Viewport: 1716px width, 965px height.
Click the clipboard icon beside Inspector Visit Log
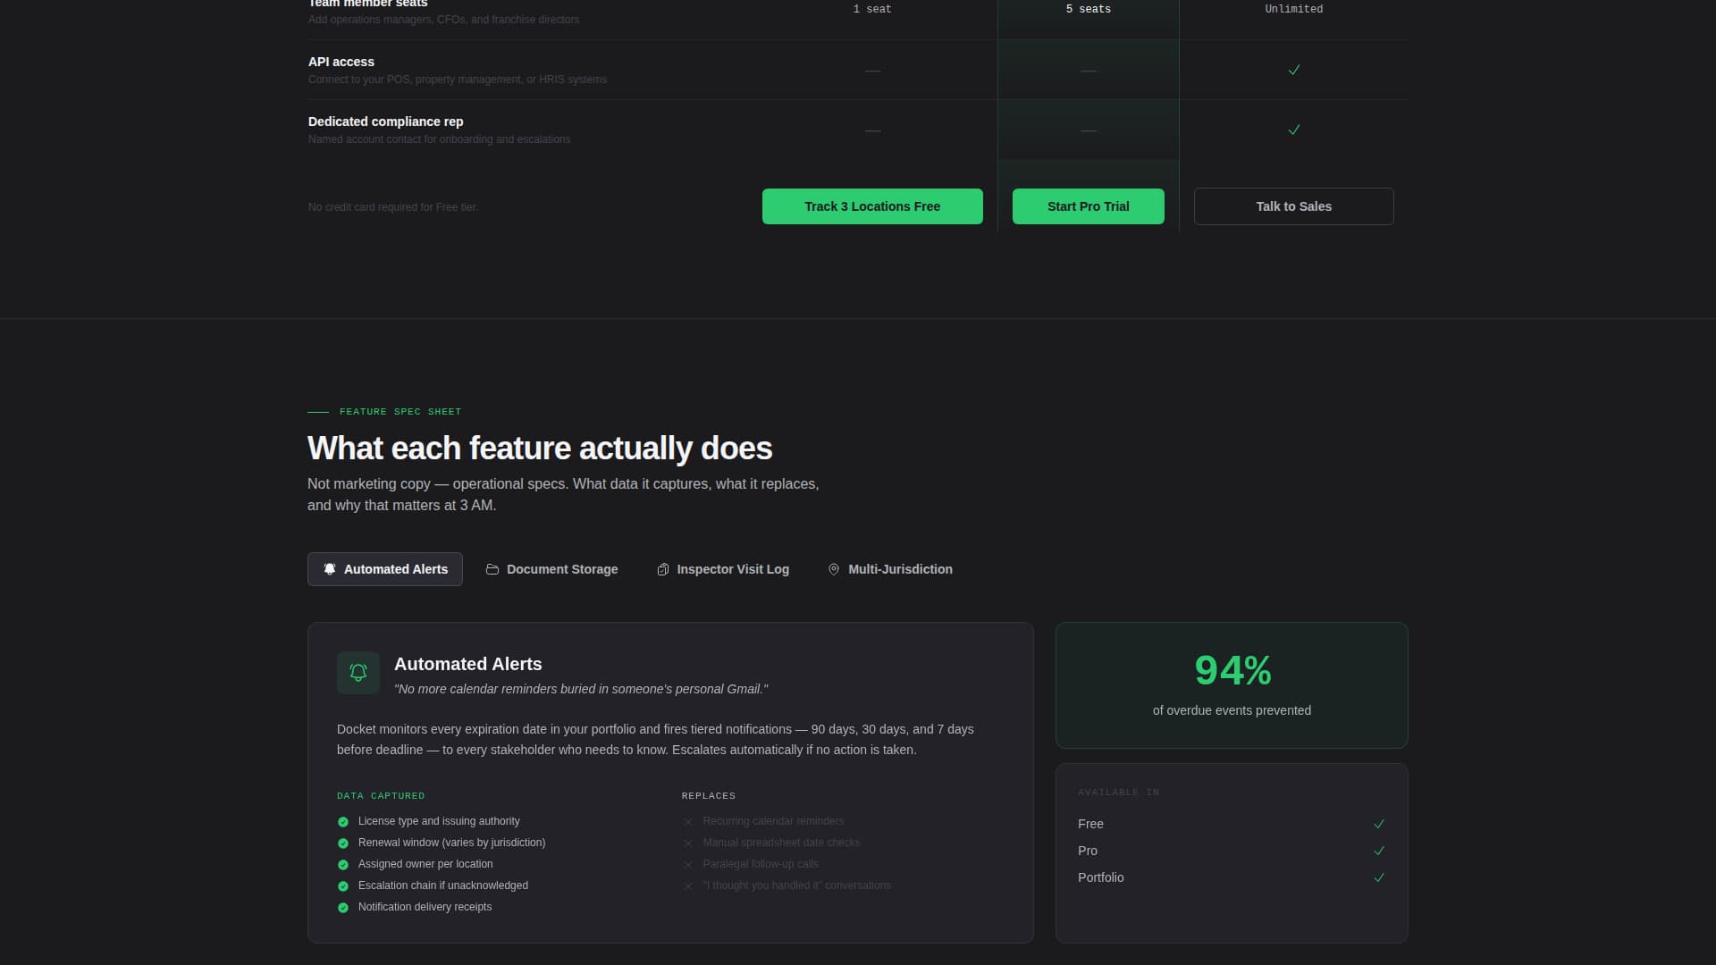coord(664,569)
